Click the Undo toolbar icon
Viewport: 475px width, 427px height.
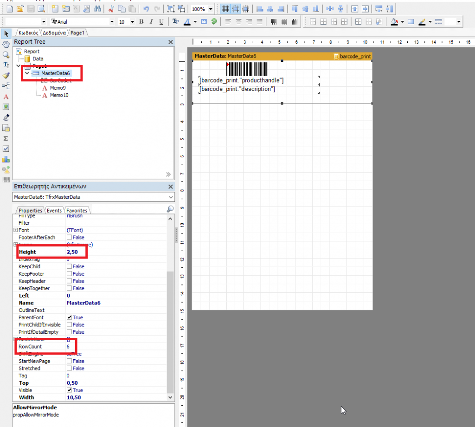click(x=146, y=9)
